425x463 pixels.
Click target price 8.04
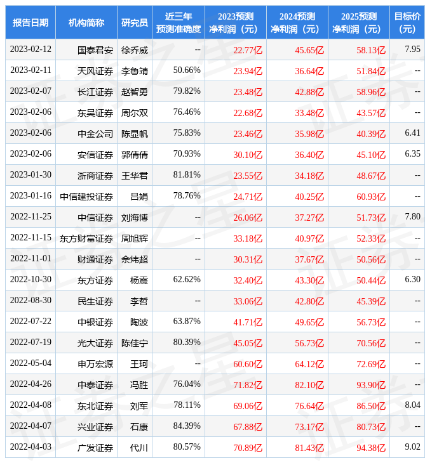click(x=412, y=405)
